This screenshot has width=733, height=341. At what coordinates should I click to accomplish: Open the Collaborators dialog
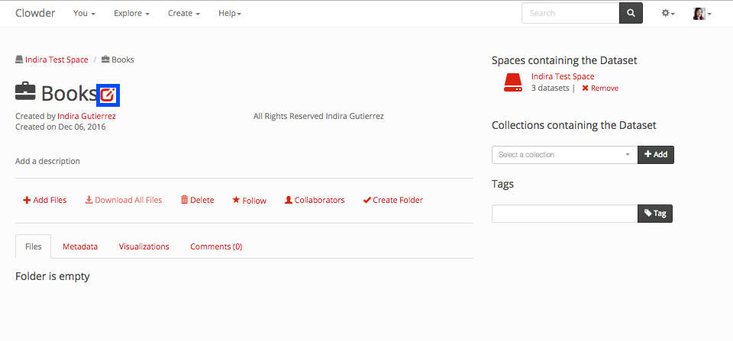[x=315, y=200]
